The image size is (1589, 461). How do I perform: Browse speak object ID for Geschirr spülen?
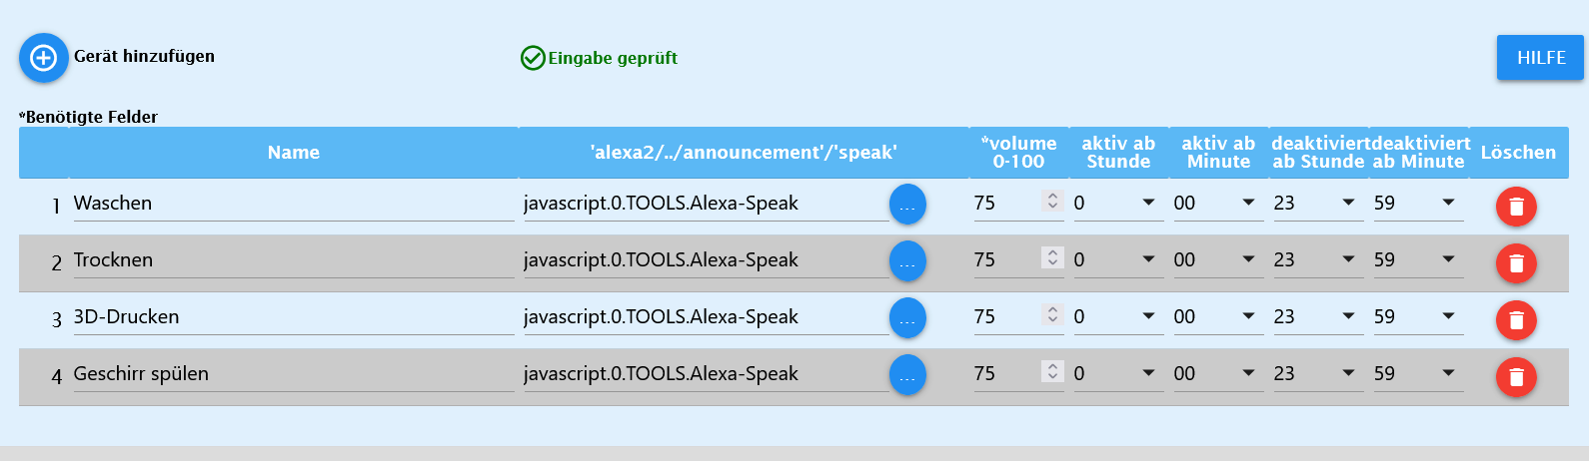coord(907,375)
